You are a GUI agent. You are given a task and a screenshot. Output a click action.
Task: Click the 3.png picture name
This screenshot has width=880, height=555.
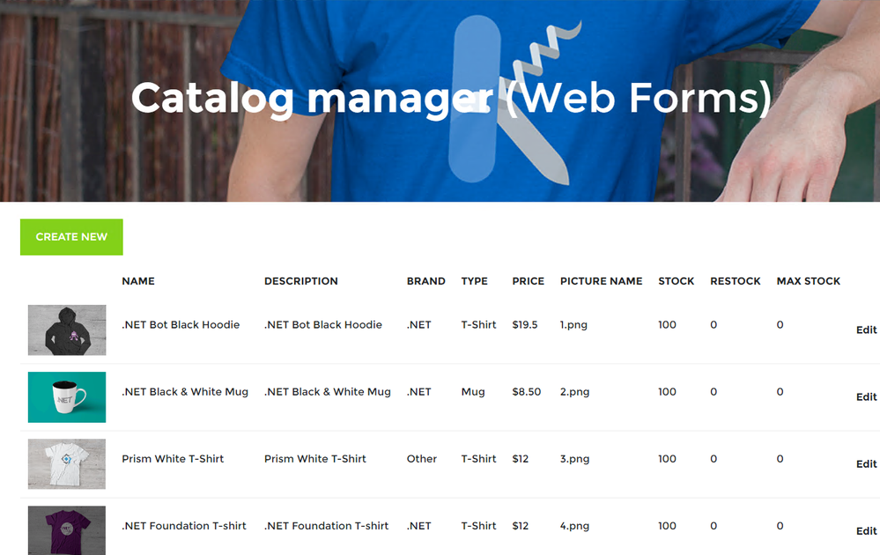click(574, 459)
